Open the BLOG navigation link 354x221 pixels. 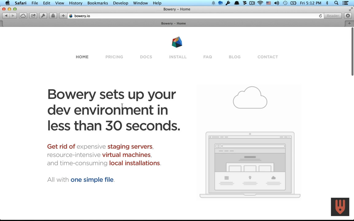pos(234,57)
